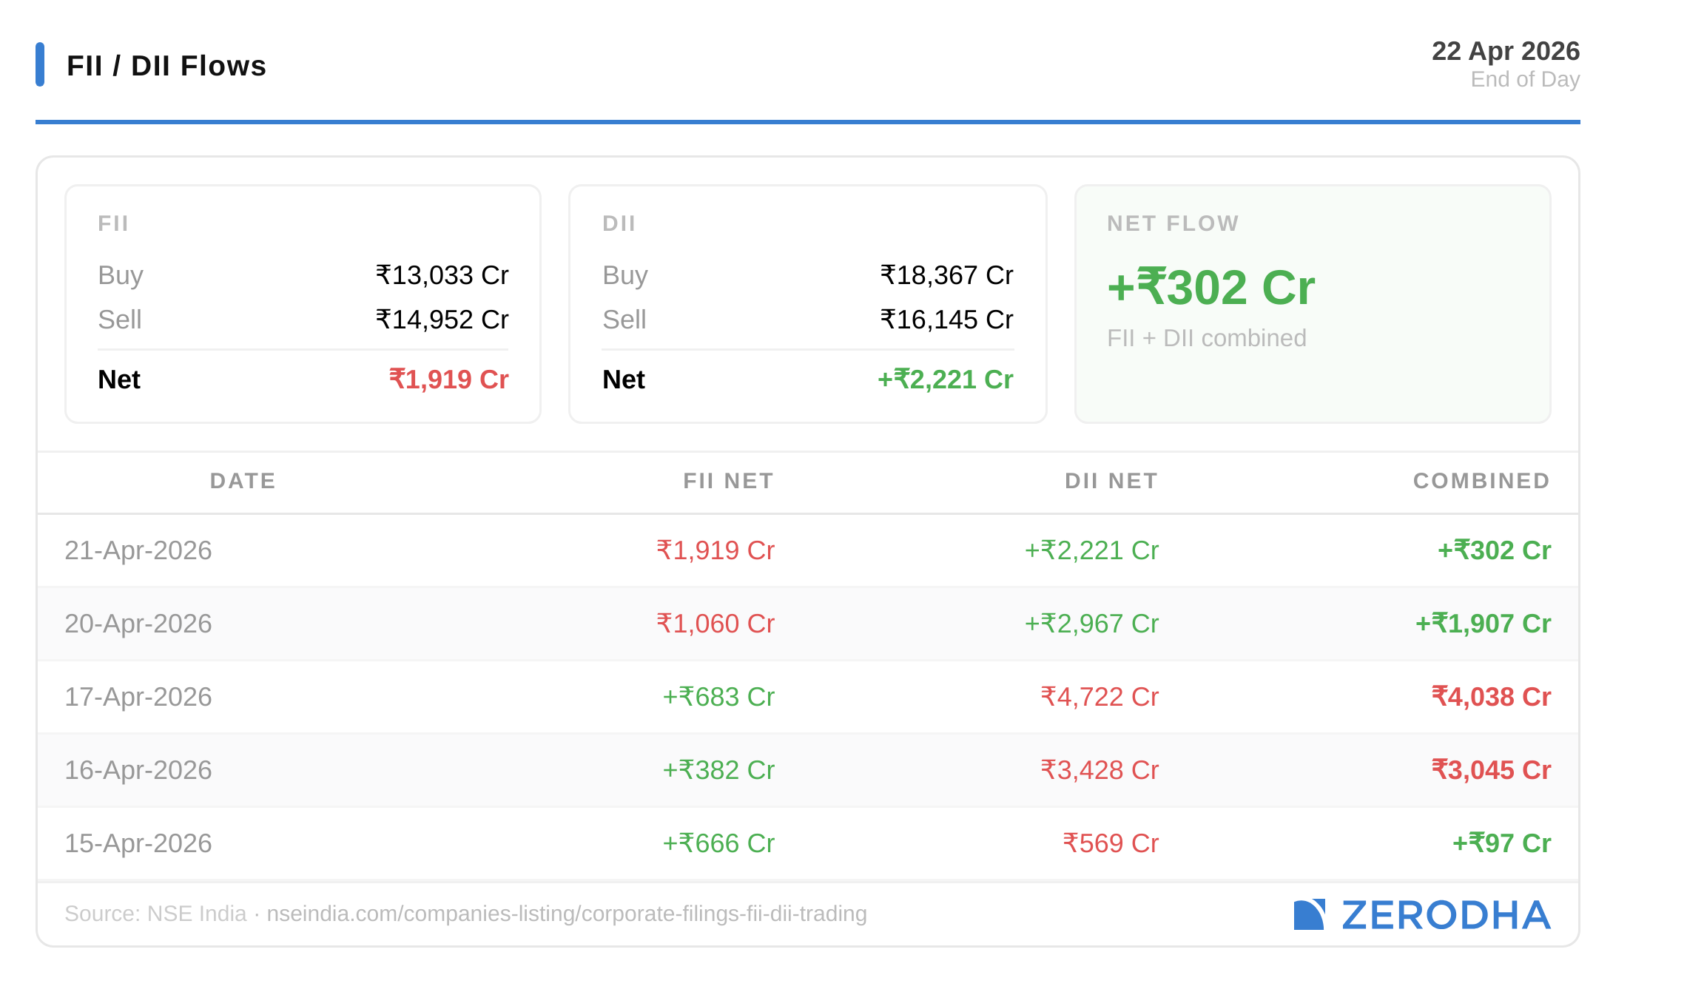Click the FII Net ₹1,919 Cr card value
Image resolution: width=1687 pixels, height=992 pixels.
pyautogui.click(x=448, y=379)
